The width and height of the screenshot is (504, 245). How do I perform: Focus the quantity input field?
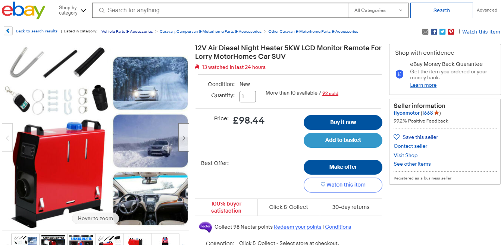click(248, 96)
